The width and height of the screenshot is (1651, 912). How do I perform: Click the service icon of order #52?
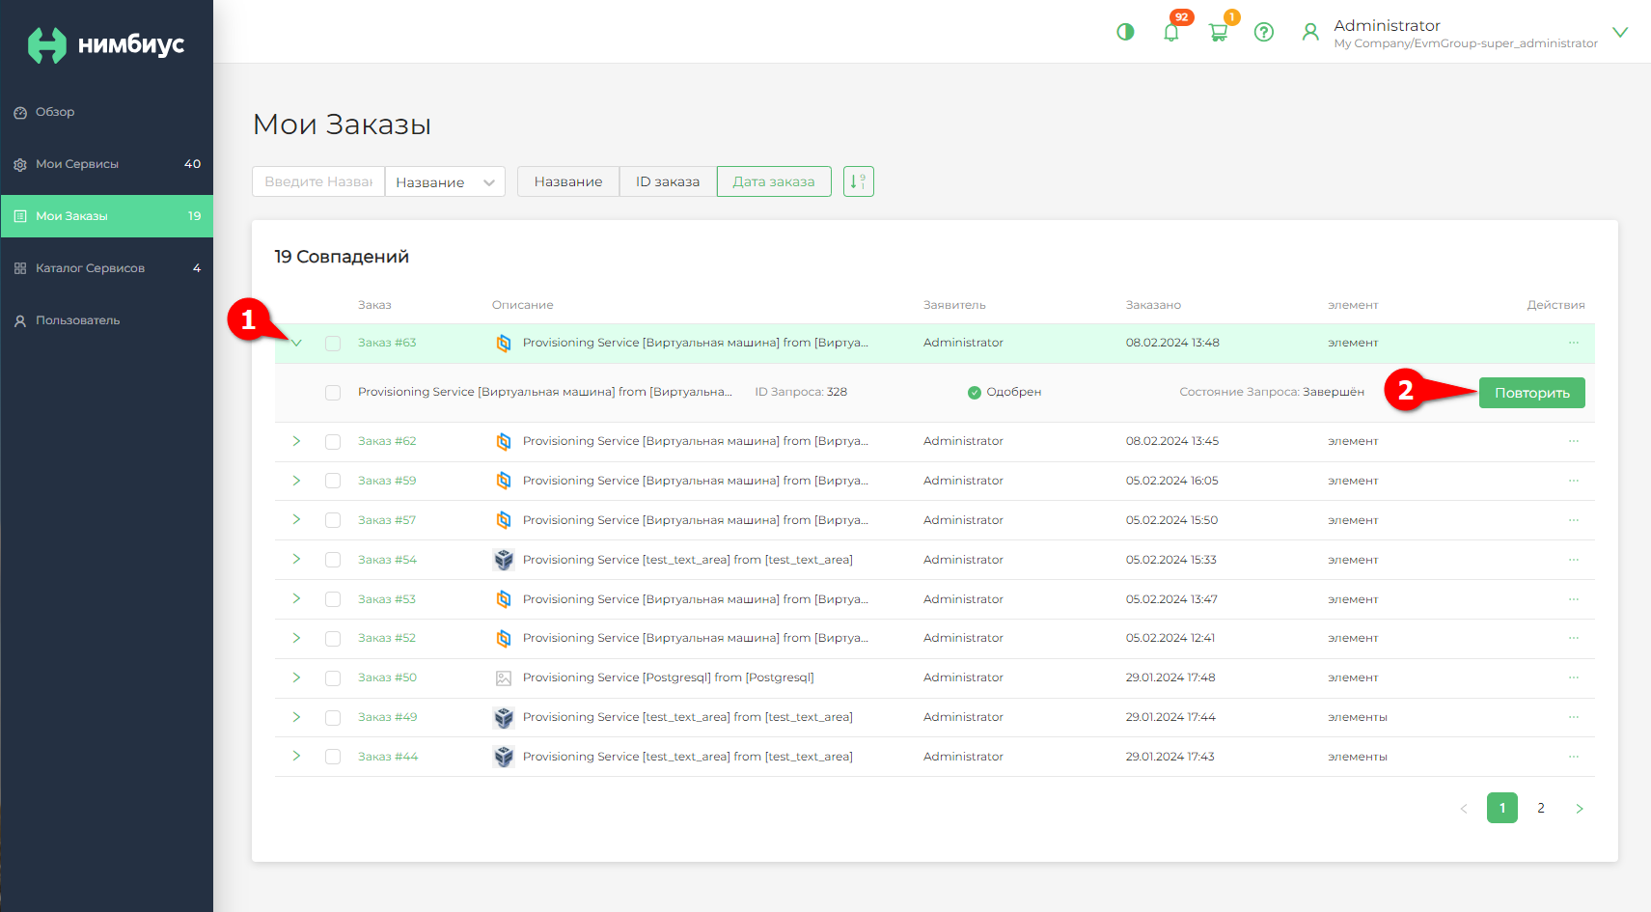(x=504, y=638)
